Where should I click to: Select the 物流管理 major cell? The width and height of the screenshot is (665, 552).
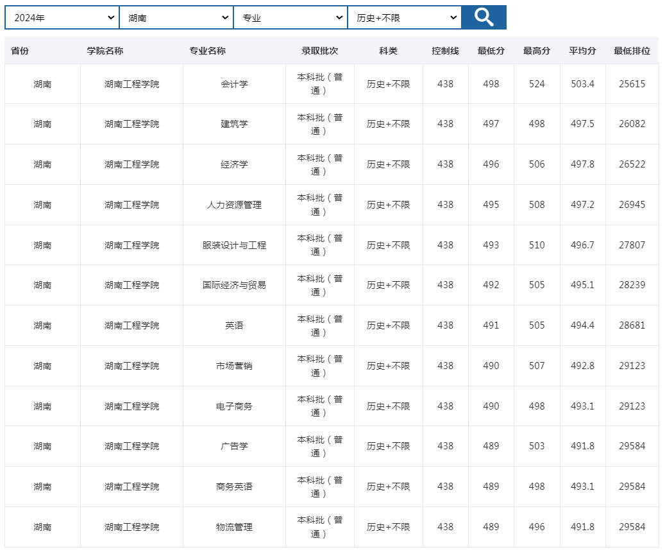(234, 527)
